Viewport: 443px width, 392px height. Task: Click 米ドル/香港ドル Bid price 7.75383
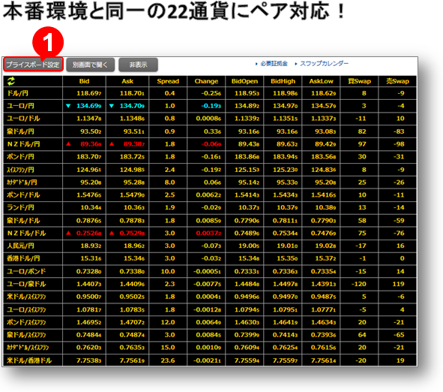88,360
